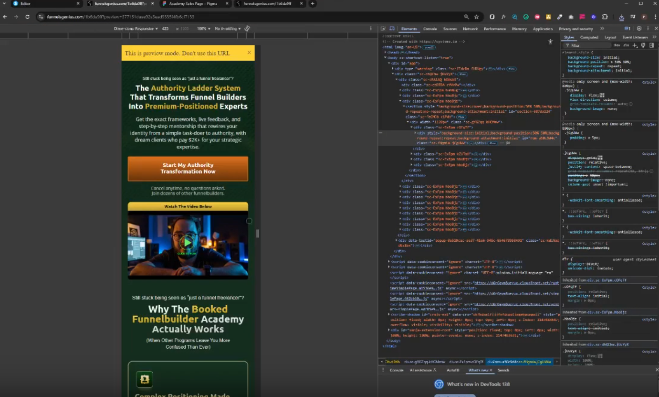This screenshot has height=397, width=659.
Task: Open the drawer three-dot menu
Action: pos(383,370)
